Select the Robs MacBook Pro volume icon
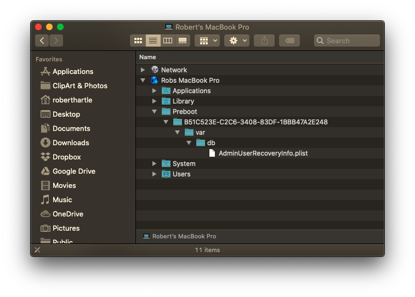 155,80
